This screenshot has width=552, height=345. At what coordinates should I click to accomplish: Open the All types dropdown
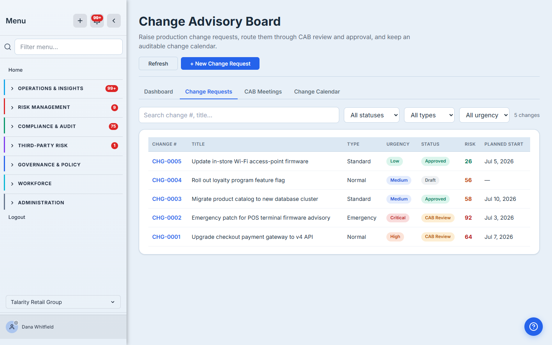click(x=429, y=115)
